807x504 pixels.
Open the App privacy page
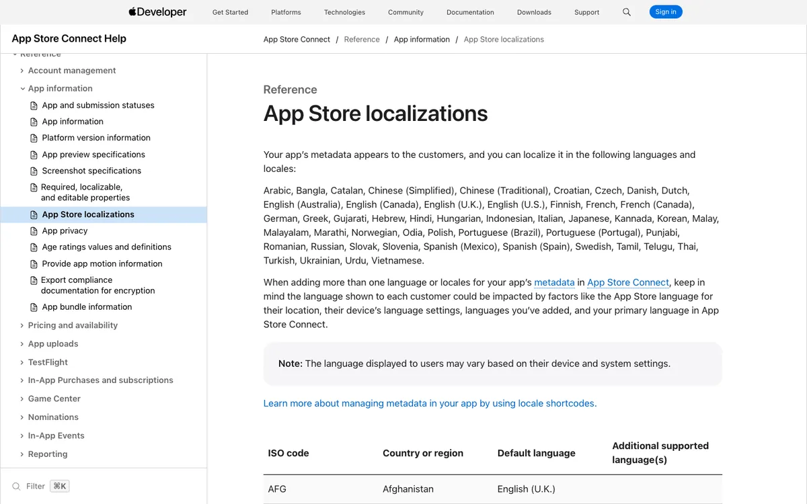pos(65,230)
